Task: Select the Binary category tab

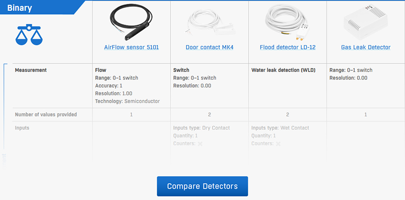Action: click(20, 8)
